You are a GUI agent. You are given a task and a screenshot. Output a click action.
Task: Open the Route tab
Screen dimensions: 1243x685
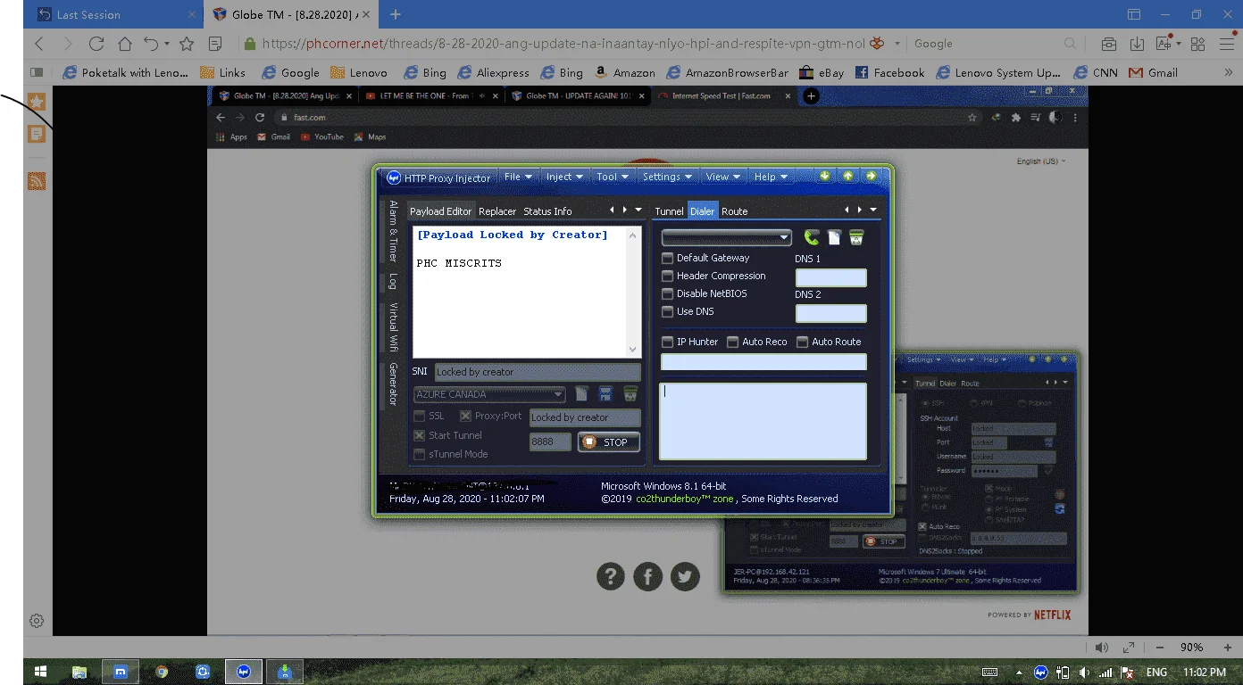735,211
